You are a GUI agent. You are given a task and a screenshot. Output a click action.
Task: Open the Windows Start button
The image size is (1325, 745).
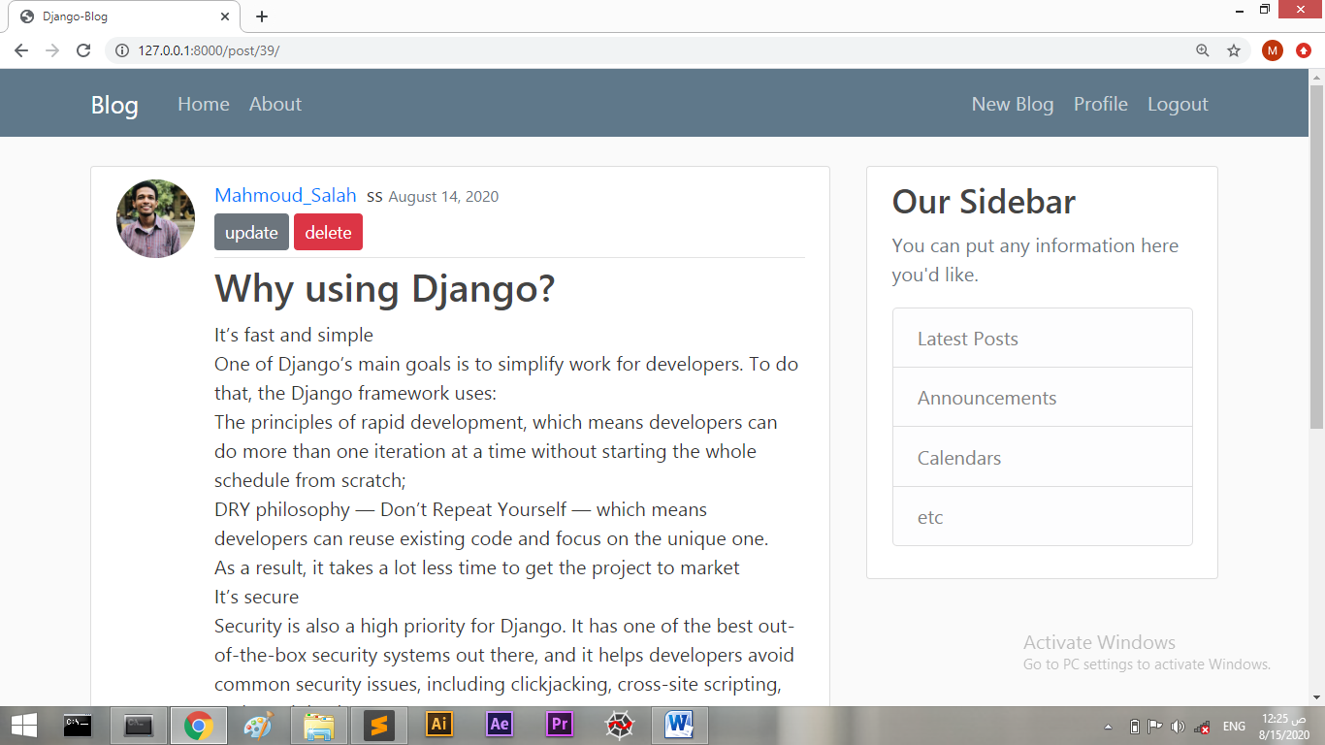click(24, 725)
